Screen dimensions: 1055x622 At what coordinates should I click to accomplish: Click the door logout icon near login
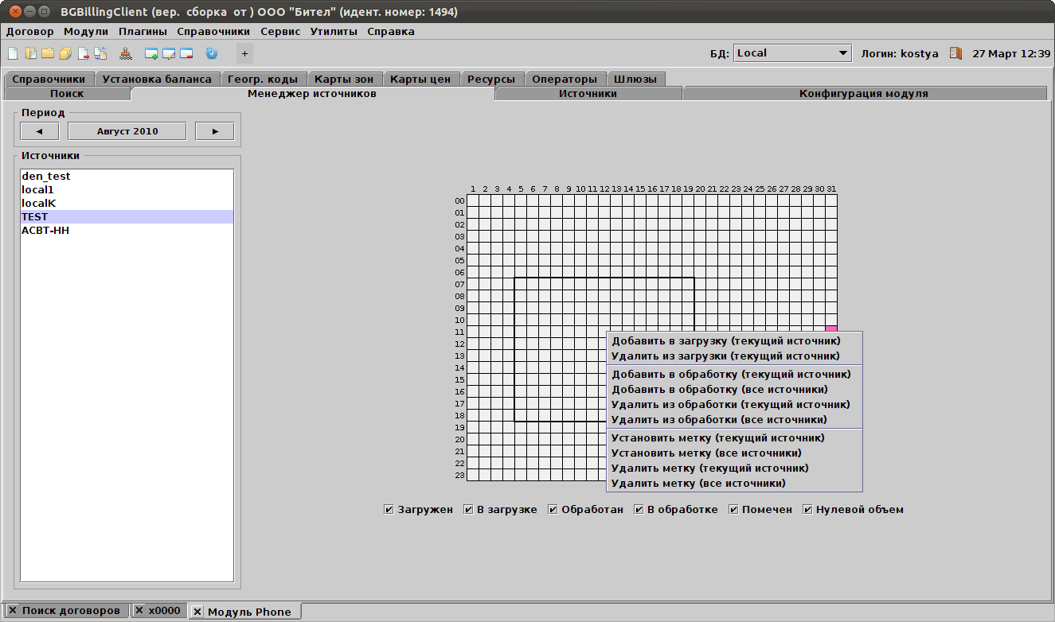pyautogui.click(x=955, y=53)
